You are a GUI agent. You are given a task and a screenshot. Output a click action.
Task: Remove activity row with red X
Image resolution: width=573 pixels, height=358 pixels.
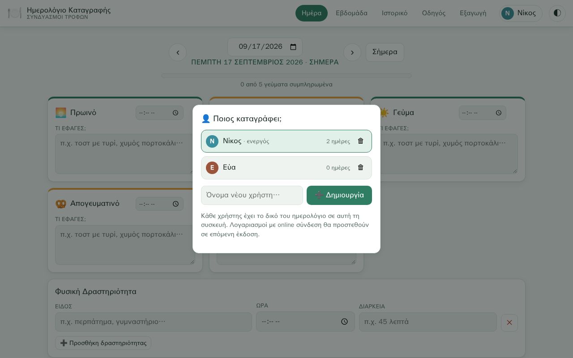(x=509, y=323)
